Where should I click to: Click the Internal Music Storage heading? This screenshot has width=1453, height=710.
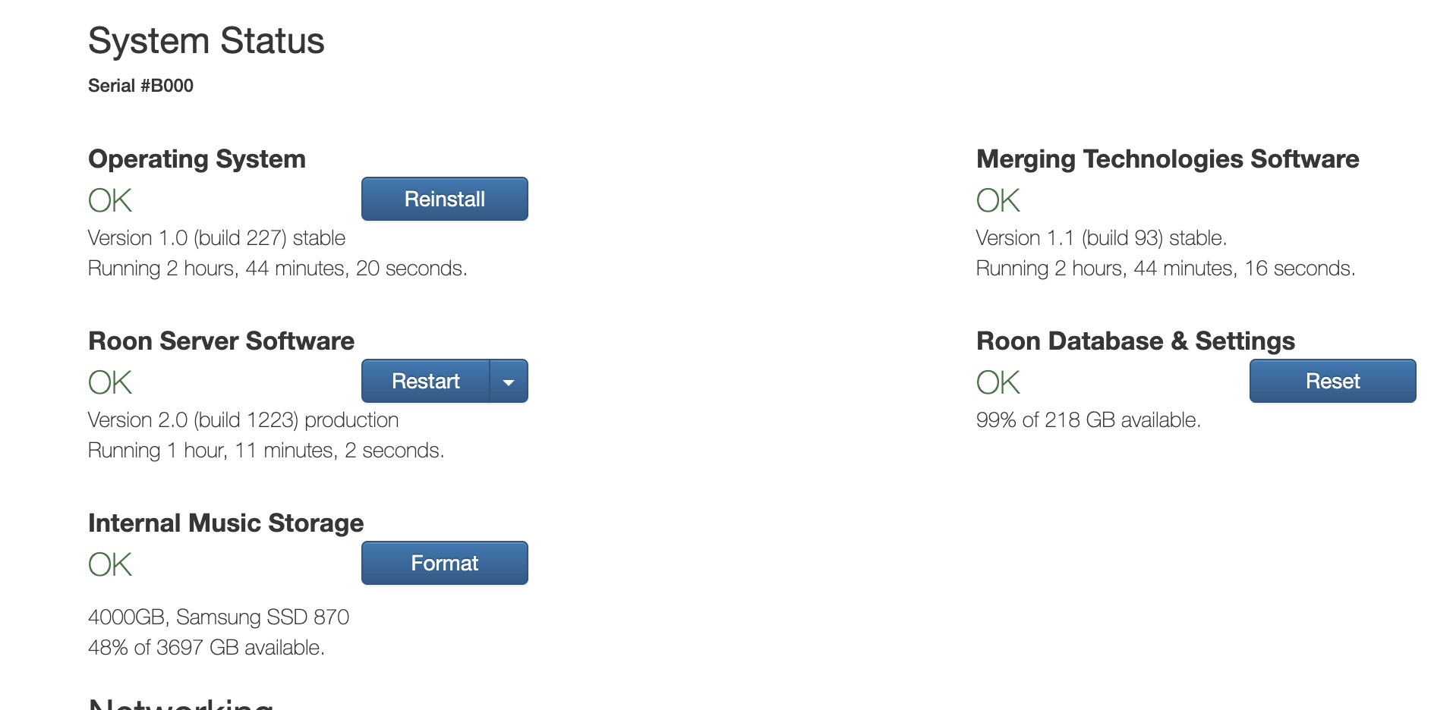[x=225, y=523]
